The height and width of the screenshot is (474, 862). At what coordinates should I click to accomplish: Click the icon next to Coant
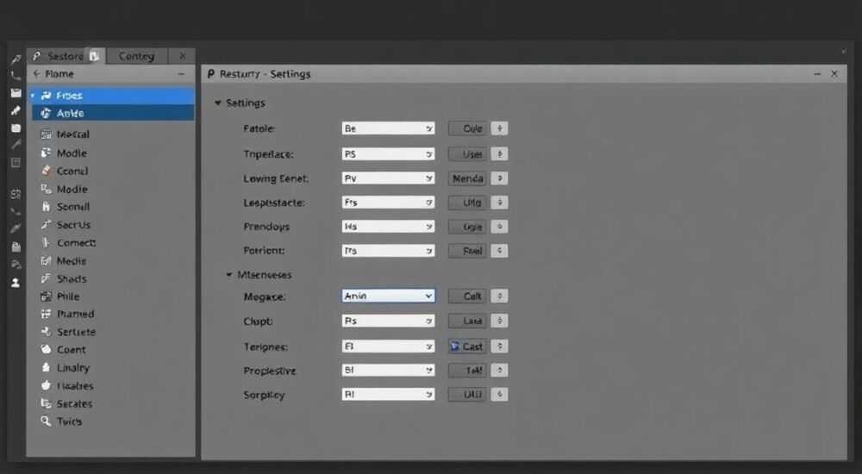46,350
